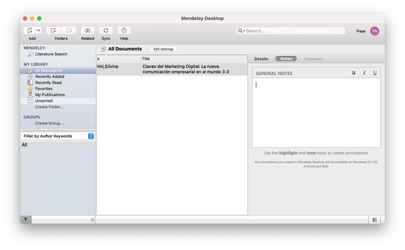Click the PN user avatar

pos(374,31)
